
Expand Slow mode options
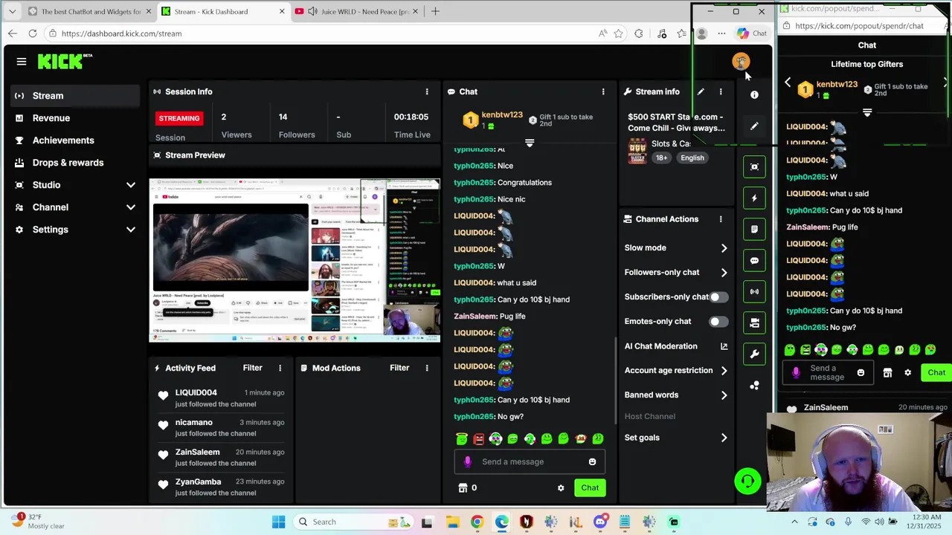point(676,248)
